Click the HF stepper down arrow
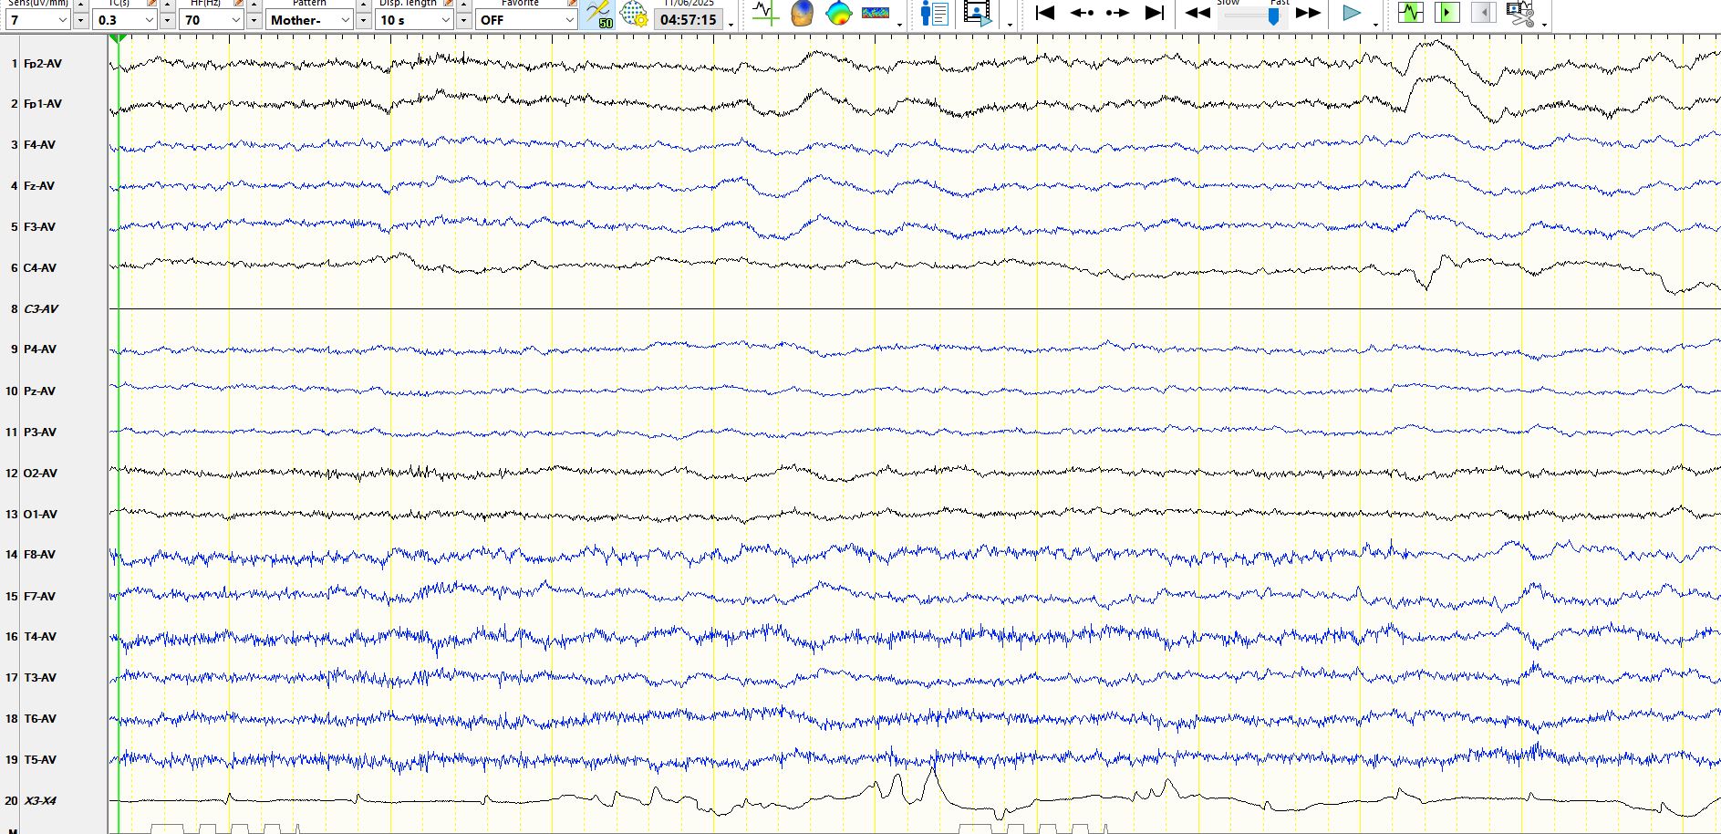 [x=254, y=20]
